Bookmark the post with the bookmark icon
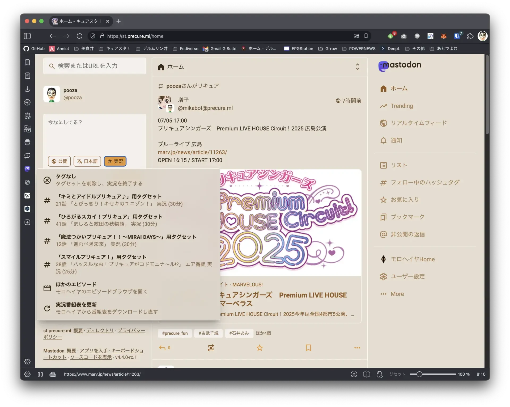Screen dimensions: 510x407 pos(308,348)
